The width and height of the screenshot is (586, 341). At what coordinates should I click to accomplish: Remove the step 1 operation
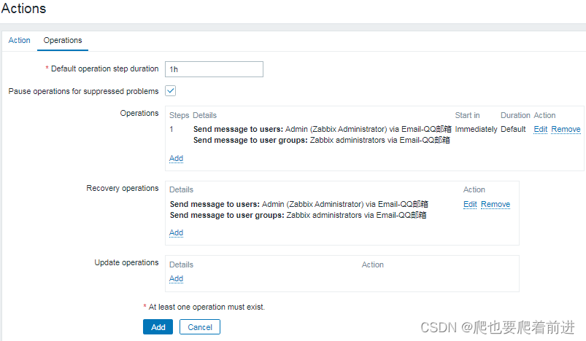566,129
